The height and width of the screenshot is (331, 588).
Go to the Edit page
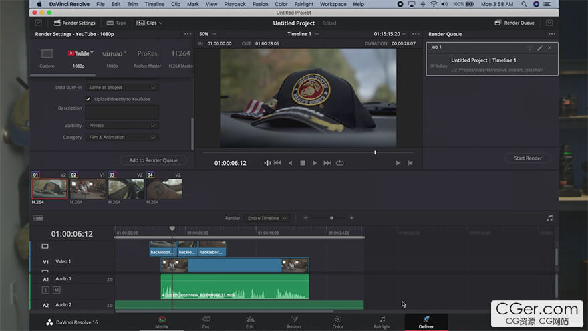(250, 322)
